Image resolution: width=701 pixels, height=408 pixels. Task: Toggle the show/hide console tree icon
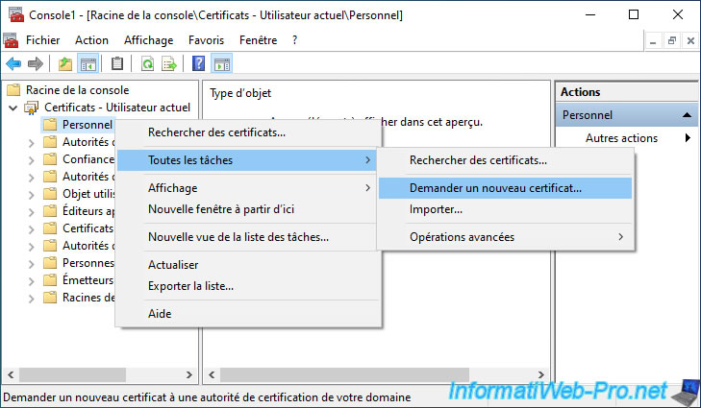point(88,64)
